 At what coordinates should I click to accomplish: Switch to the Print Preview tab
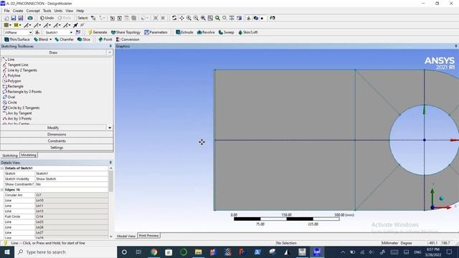[x=148, y=236]
